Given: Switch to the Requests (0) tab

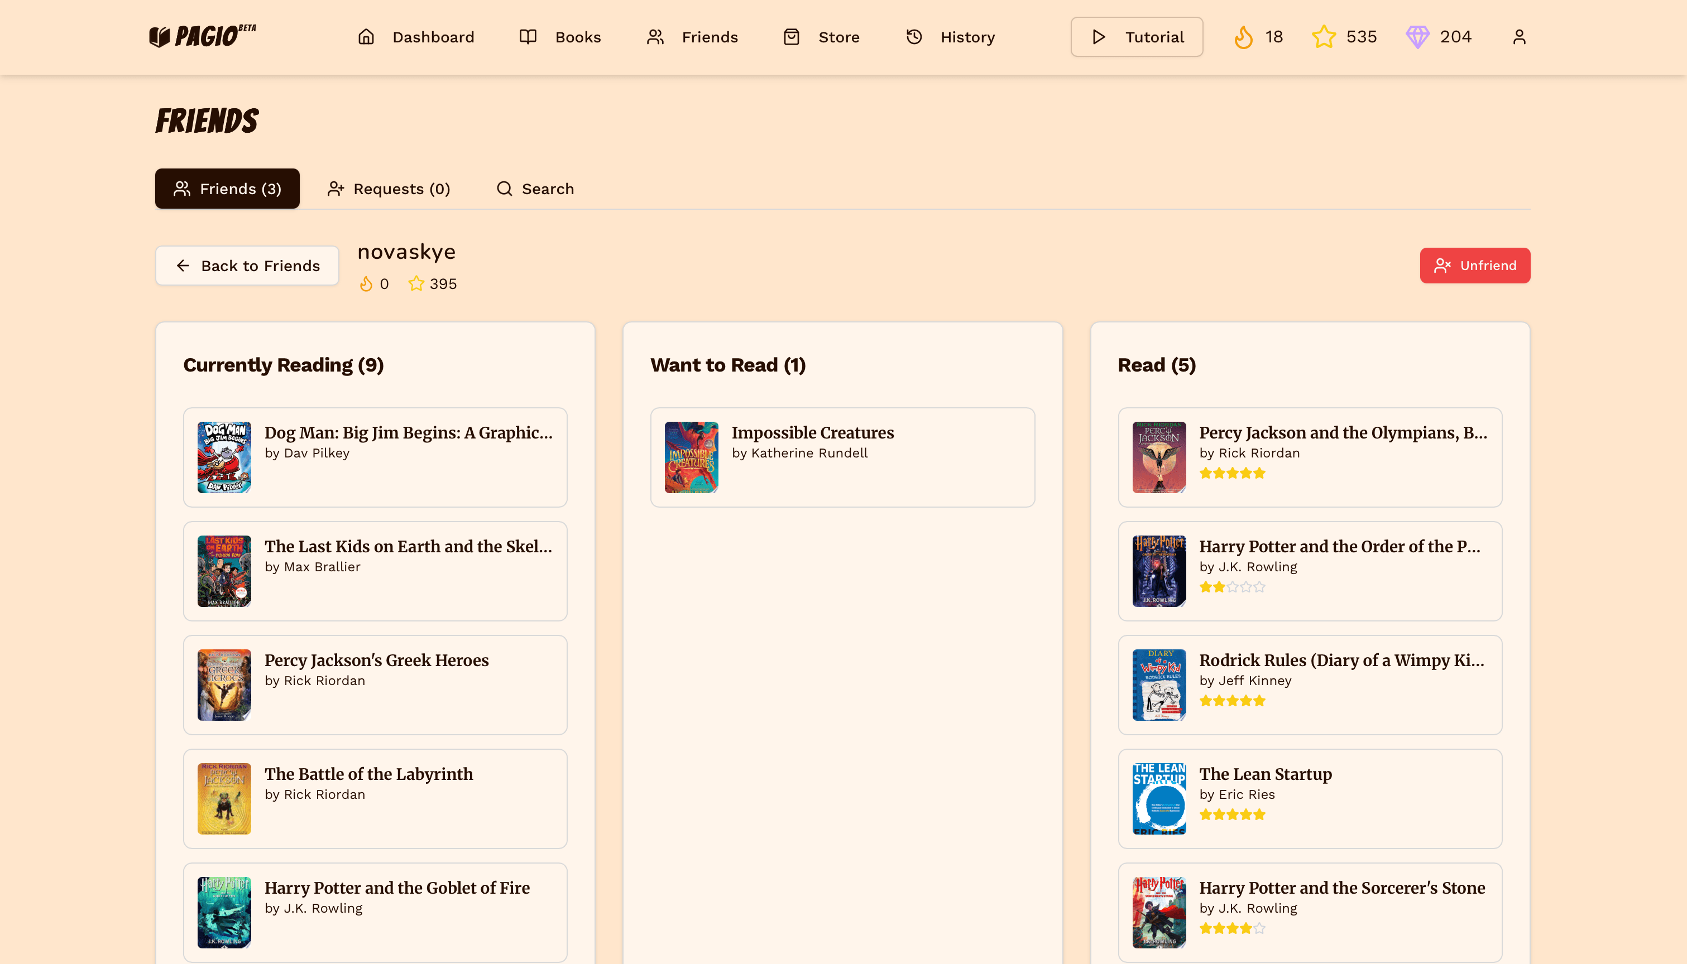Looking at the screenshot, I should (389, 189).
